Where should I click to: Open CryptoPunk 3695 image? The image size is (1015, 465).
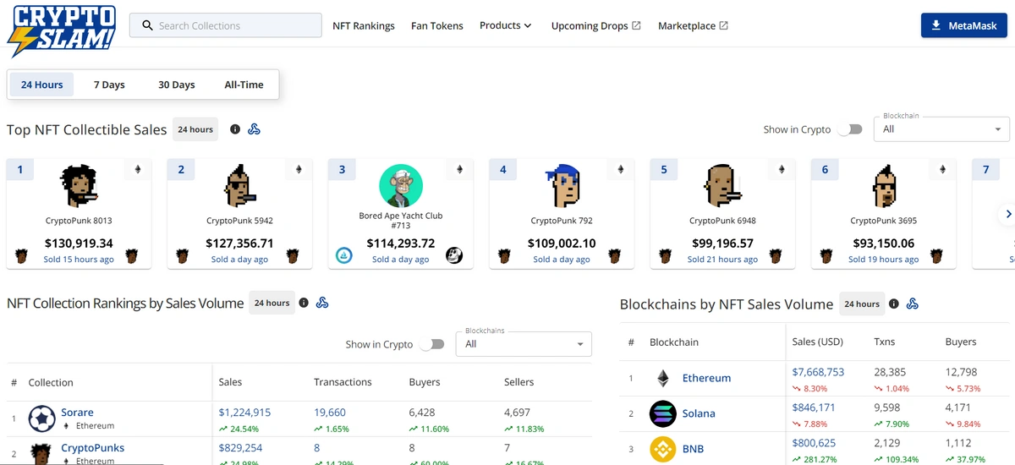[884, 186]
